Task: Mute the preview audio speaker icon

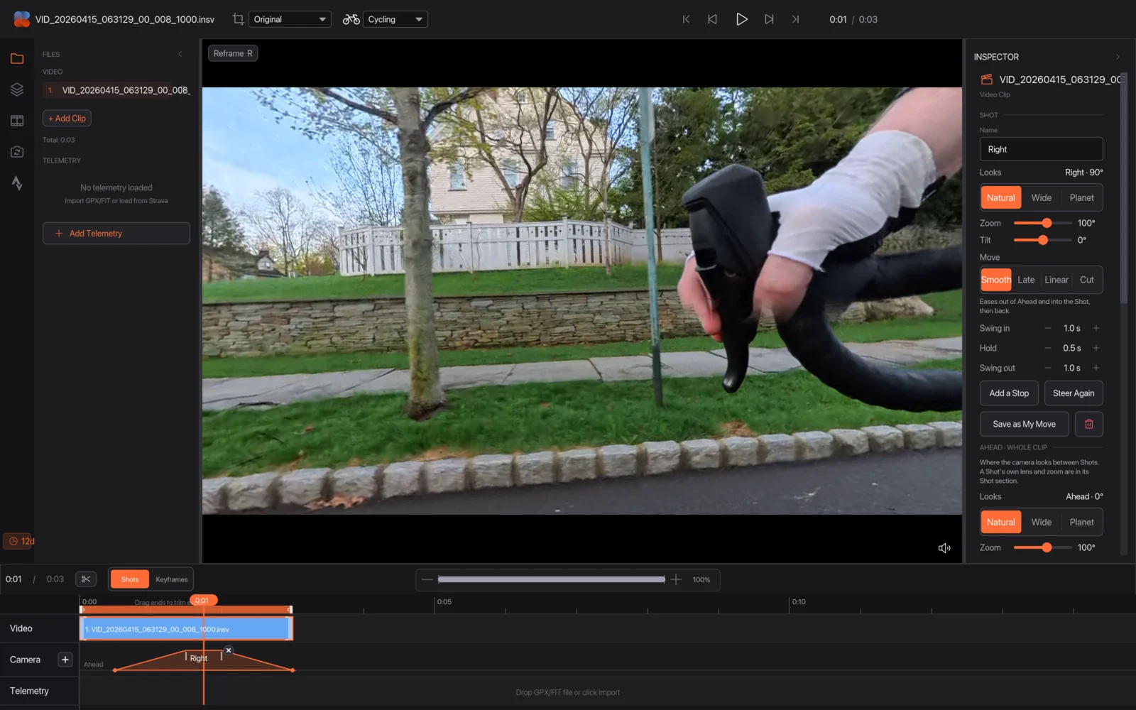Action: pos(944,547)
